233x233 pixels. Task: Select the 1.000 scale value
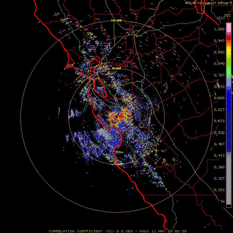(x=219, y=29)
